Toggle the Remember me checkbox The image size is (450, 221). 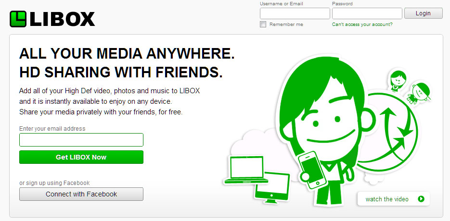tap(263, 25)
